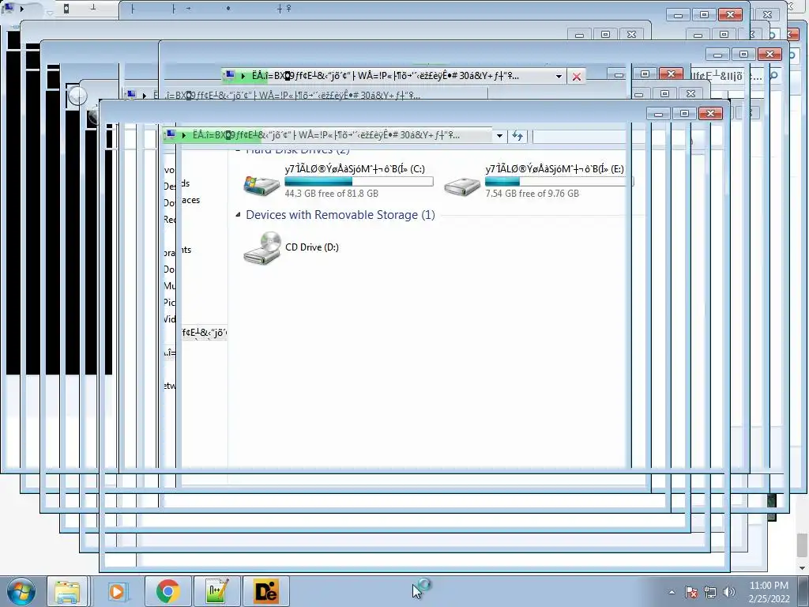Click the CD Drive (D:) label
The width and height of the screenshot is (809, 607).
tap(312, 247)
